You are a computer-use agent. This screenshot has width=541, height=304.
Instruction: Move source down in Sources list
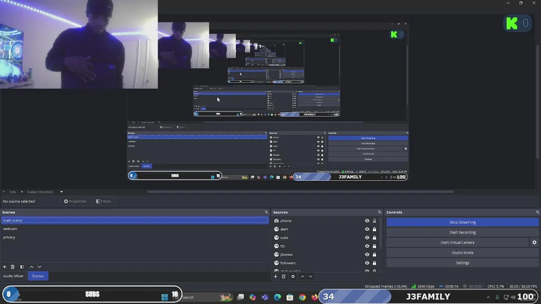310,277
